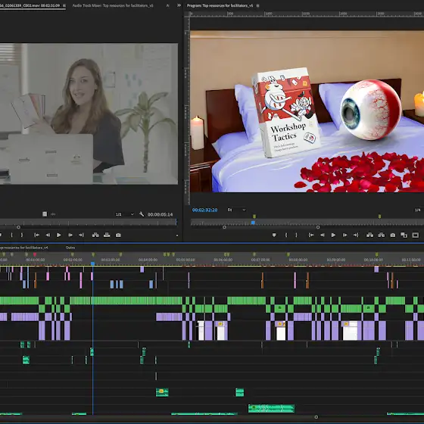Go to In point in Program monitor
This screenshot has width=424, height=424.
(x=311, y=235)
